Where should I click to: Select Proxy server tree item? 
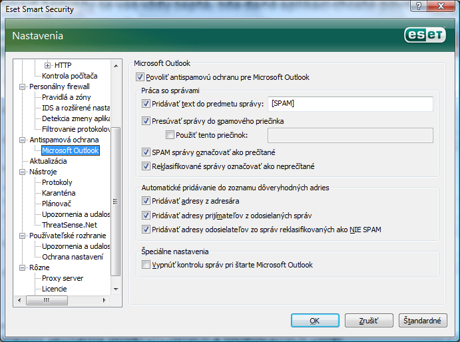[63, 278]
